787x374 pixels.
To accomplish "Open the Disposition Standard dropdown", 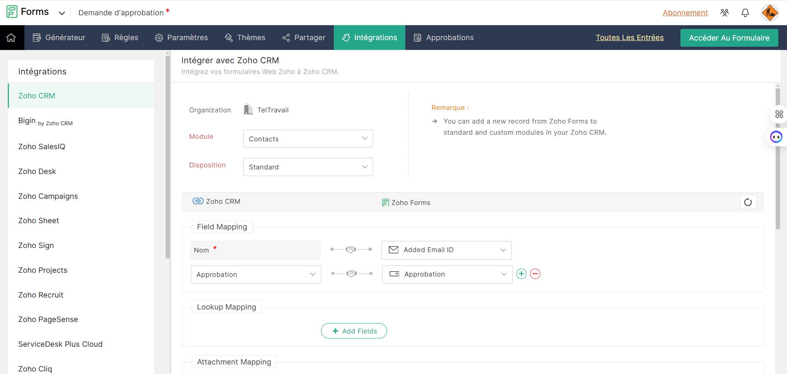I will [308, 167].
